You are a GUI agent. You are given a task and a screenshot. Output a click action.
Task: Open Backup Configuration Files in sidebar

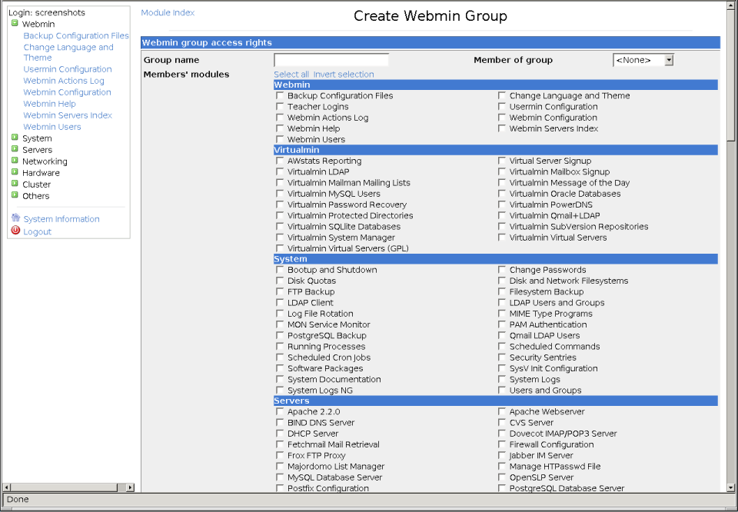tap(76, 36)
